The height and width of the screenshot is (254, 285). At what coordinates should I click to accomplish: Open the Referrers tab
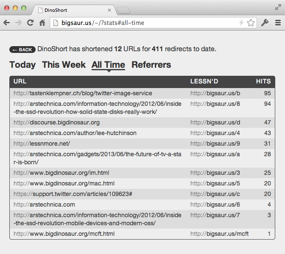151,65
